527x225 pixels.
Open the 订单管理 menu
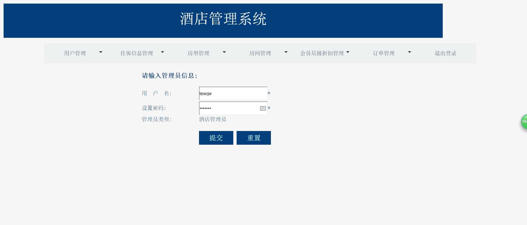tap(384, 53)
